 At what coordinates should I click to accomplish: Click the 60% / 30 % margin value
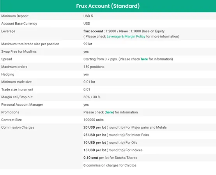point(92,97)
